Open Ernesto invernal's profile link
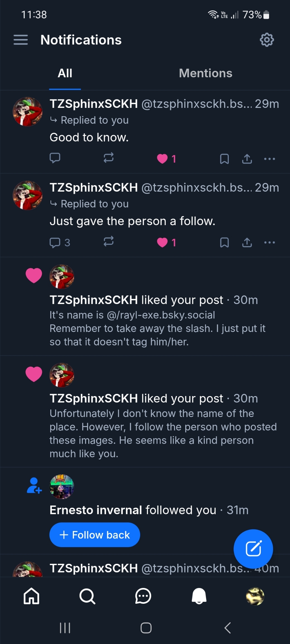The width and height of the screenshot is (290, 644). pos(96,510)
